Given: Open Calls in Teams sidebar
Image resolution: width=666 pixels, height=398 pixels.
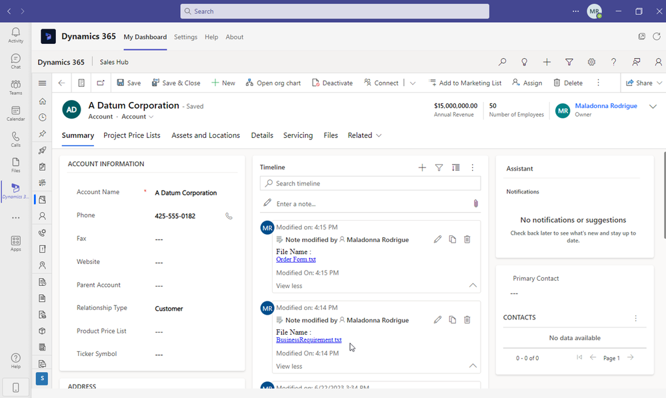Looking at the screenshot, I should click(16, 139).
